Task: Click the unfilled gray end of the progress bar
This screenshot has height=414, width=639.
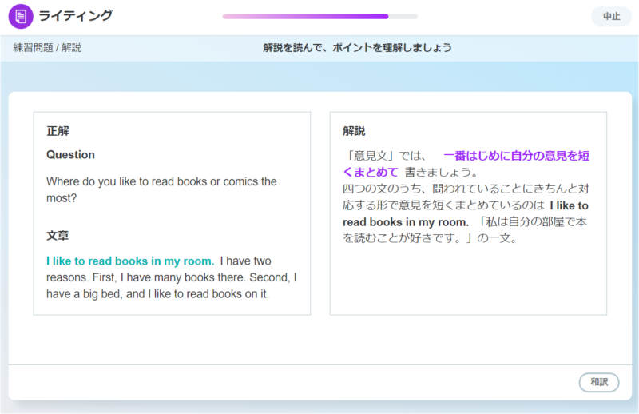Action: (403, 16)
